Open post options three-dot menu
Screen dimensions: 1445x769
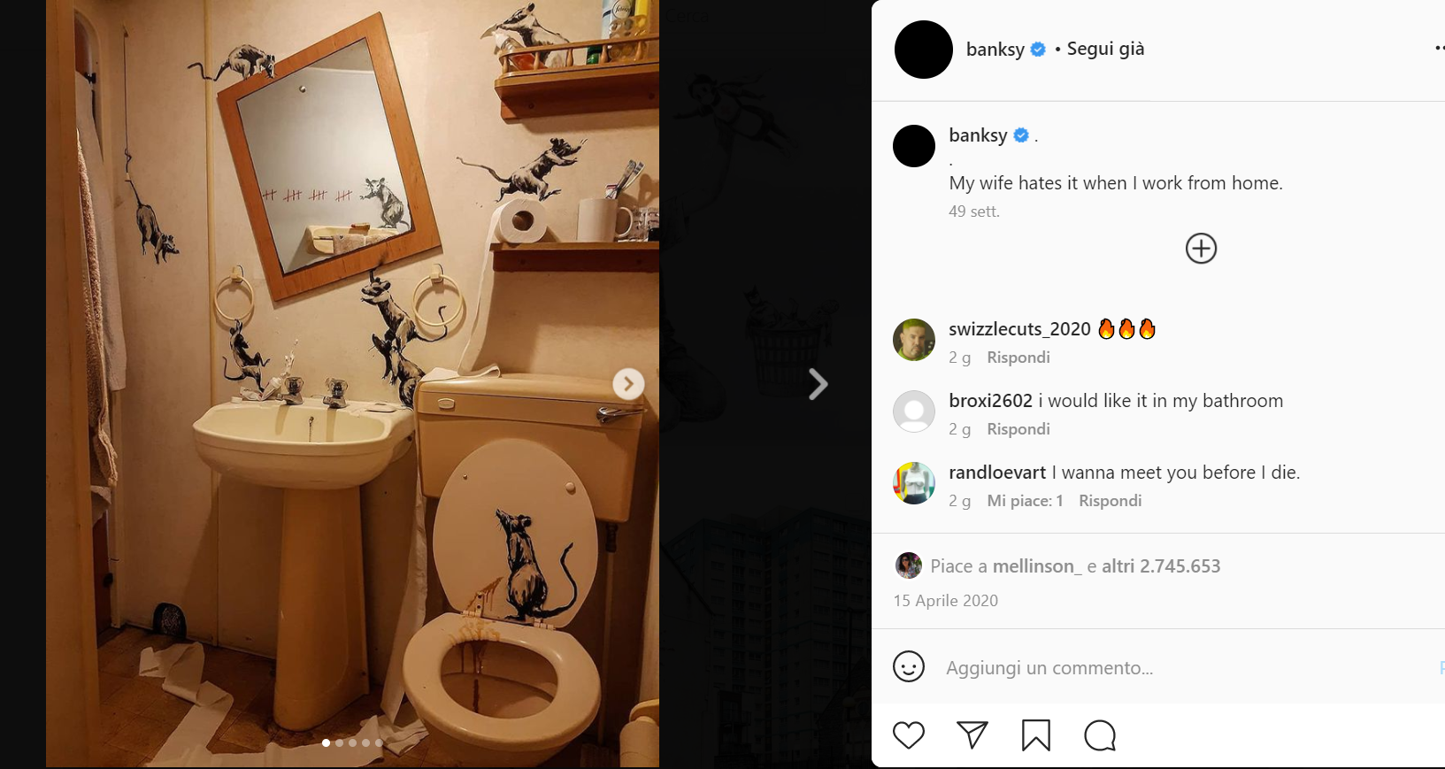pyautogui.click(x=1438, y=49)
